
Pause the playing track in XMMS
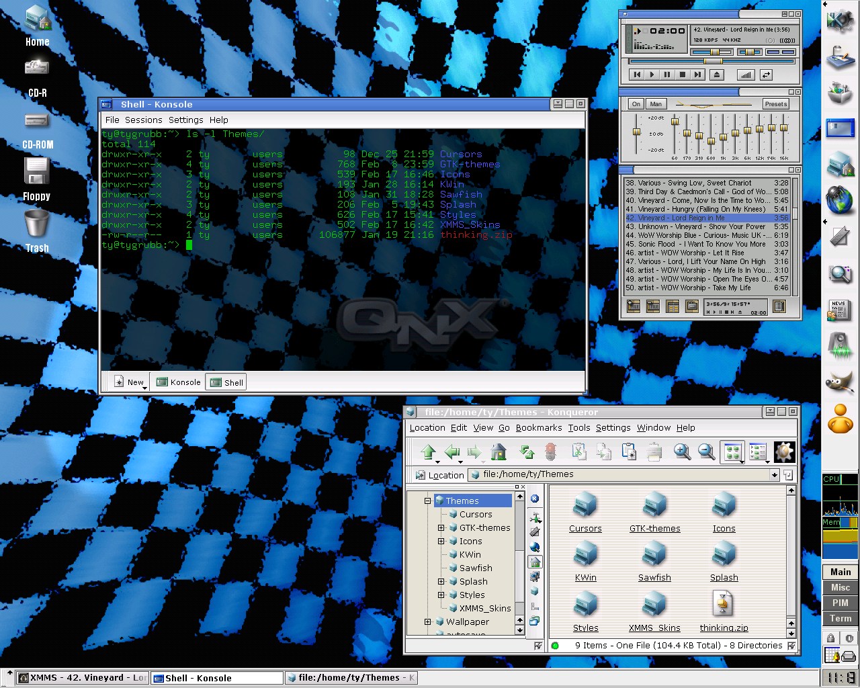666,75
